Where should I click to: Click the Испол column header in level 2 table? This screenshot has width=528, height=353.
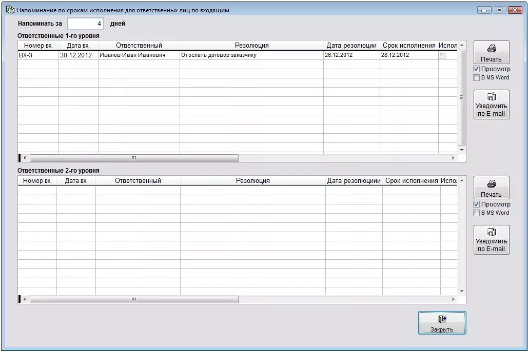pyautogui.click(x=449, y=180)
